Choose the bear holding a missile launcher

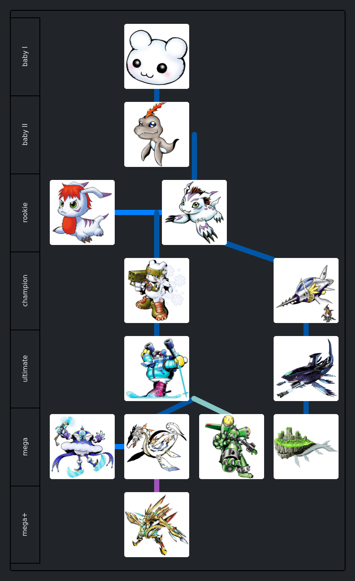click(157, 290)
